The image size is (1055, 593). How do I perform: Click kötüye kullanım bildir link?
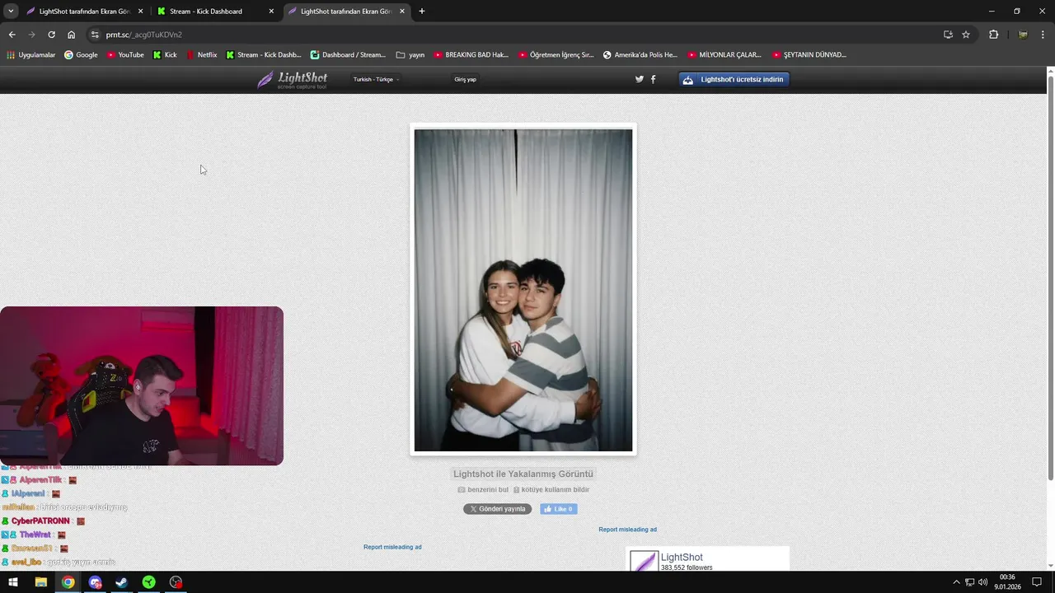click(551, 489)
